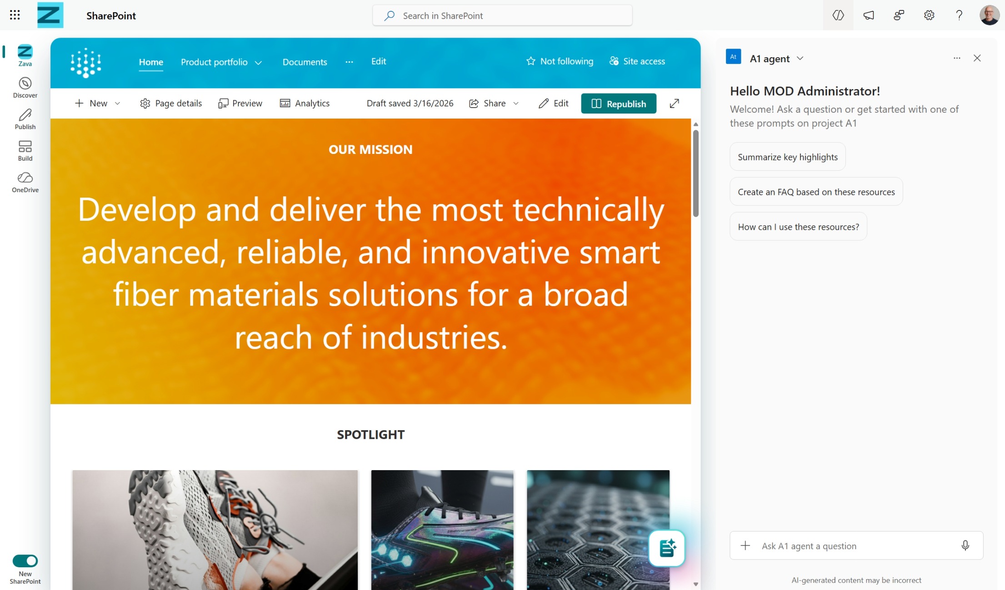Viewport: 1005px width, 590px height.
Task: Expand the Share dropdown arrow
Action: [x=515, y=104]
